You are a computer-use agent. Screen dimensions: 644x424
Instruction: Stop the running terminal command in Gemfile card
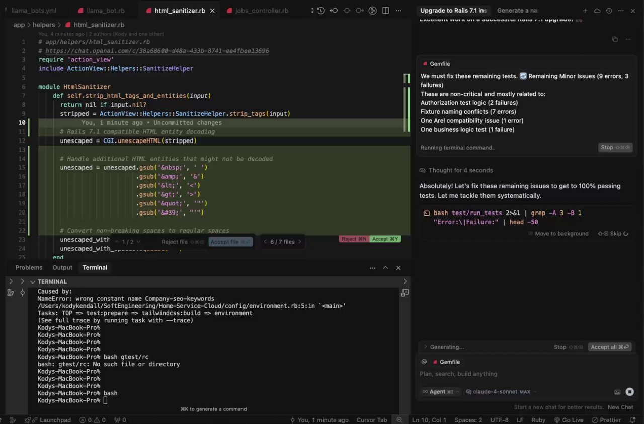[616, 148]
